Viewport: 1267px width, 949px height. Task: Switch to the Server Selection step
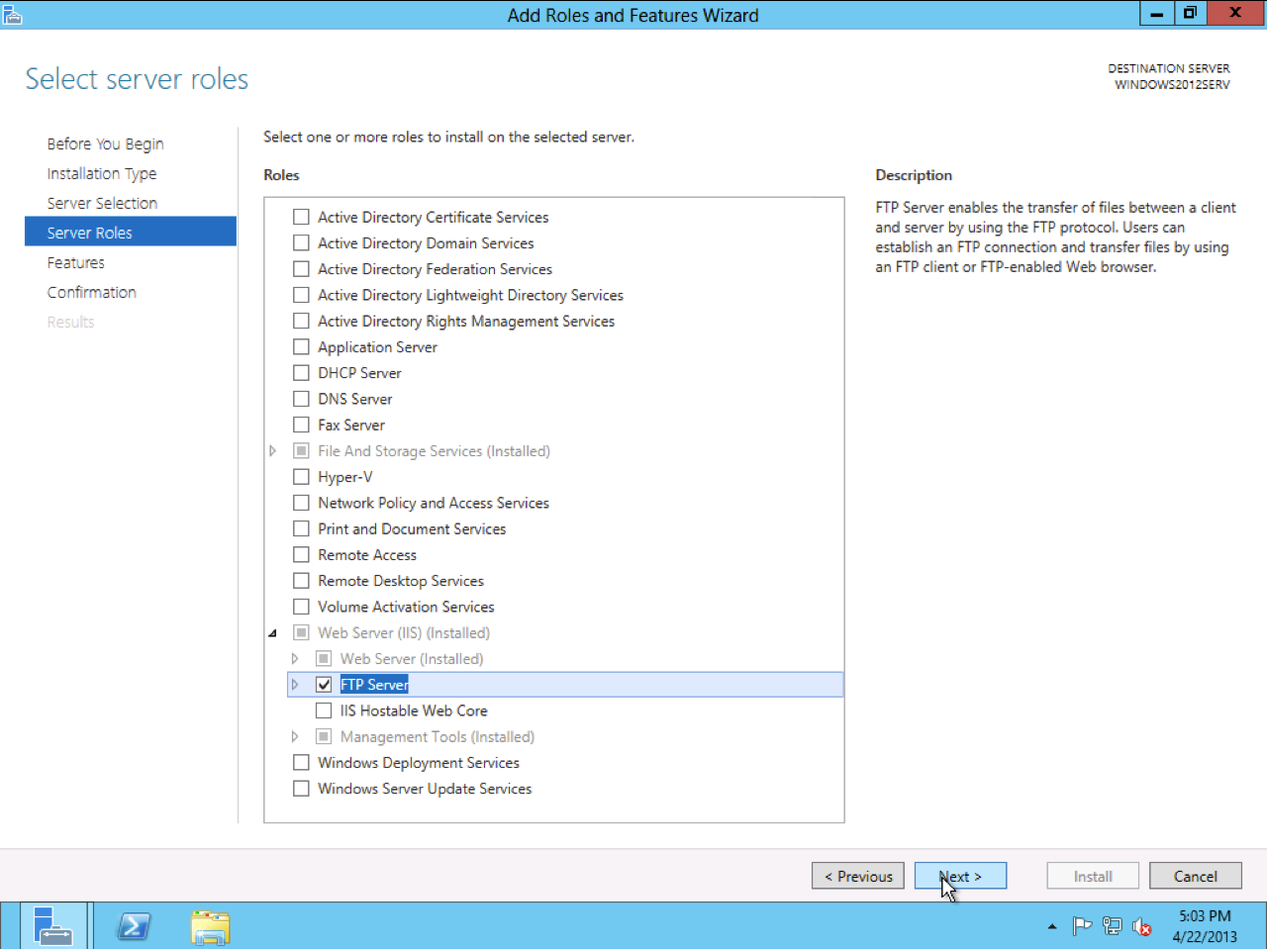[102, 203]
